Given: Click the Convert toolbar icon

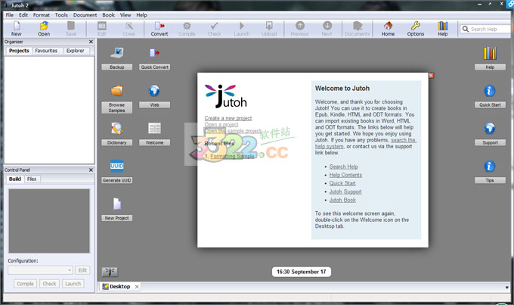Looking at the screenshot, I should point(159,29).
